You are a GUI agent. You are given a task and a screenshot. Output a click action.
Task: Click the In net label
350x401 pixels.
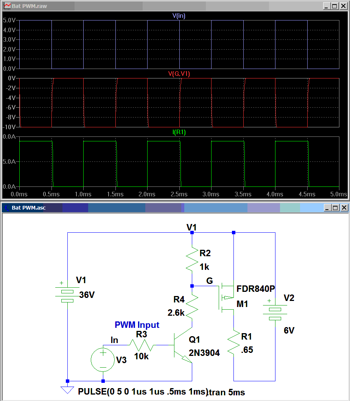[x=114, y=340]
